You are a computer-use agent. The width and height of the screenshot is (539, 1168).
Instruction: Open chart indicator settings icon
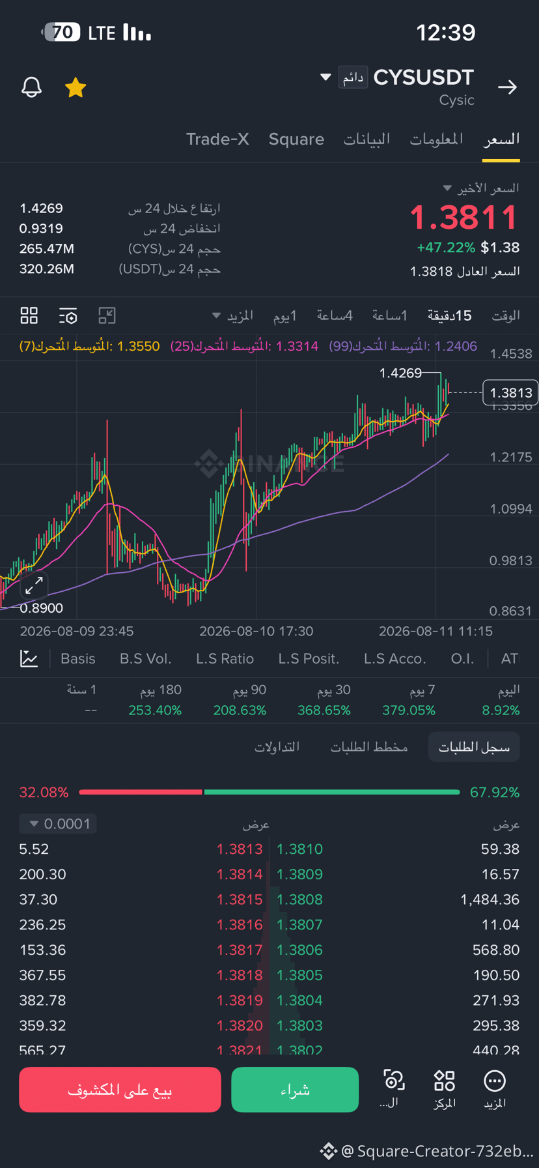68,316
